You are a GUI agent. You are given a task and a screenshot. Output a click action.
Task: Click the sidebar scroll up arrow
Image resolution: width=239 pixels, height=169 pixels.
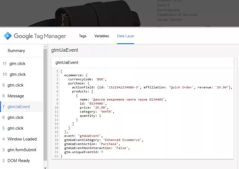tap(45, 47)
